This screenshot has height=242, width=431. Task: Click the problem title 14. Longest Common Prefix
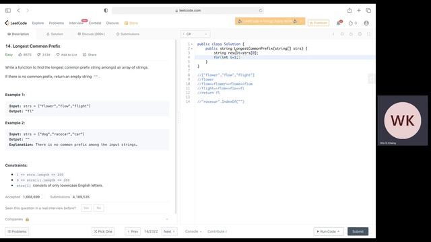(x=33, y=46)
